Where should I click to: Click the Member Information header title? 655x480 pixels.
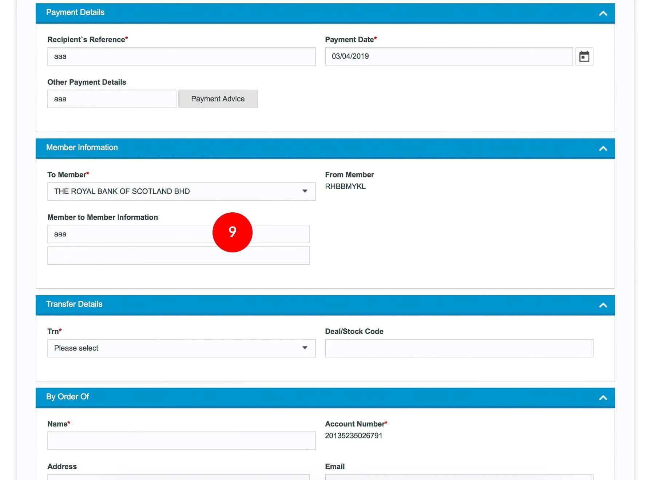pyautogui.click(x=82, y=147)
